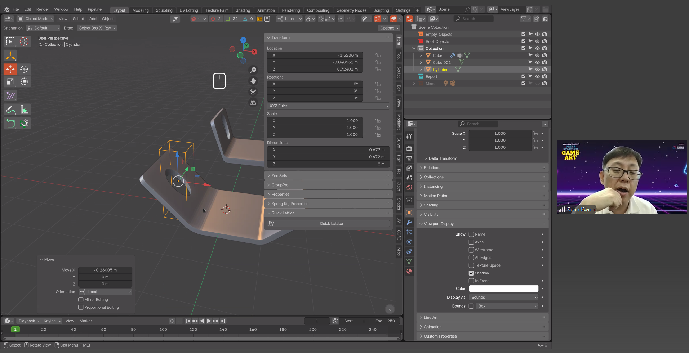Open the Select Box X-Ray drag dropdown
Screen dimensions: 689x353
click(97, 28)
